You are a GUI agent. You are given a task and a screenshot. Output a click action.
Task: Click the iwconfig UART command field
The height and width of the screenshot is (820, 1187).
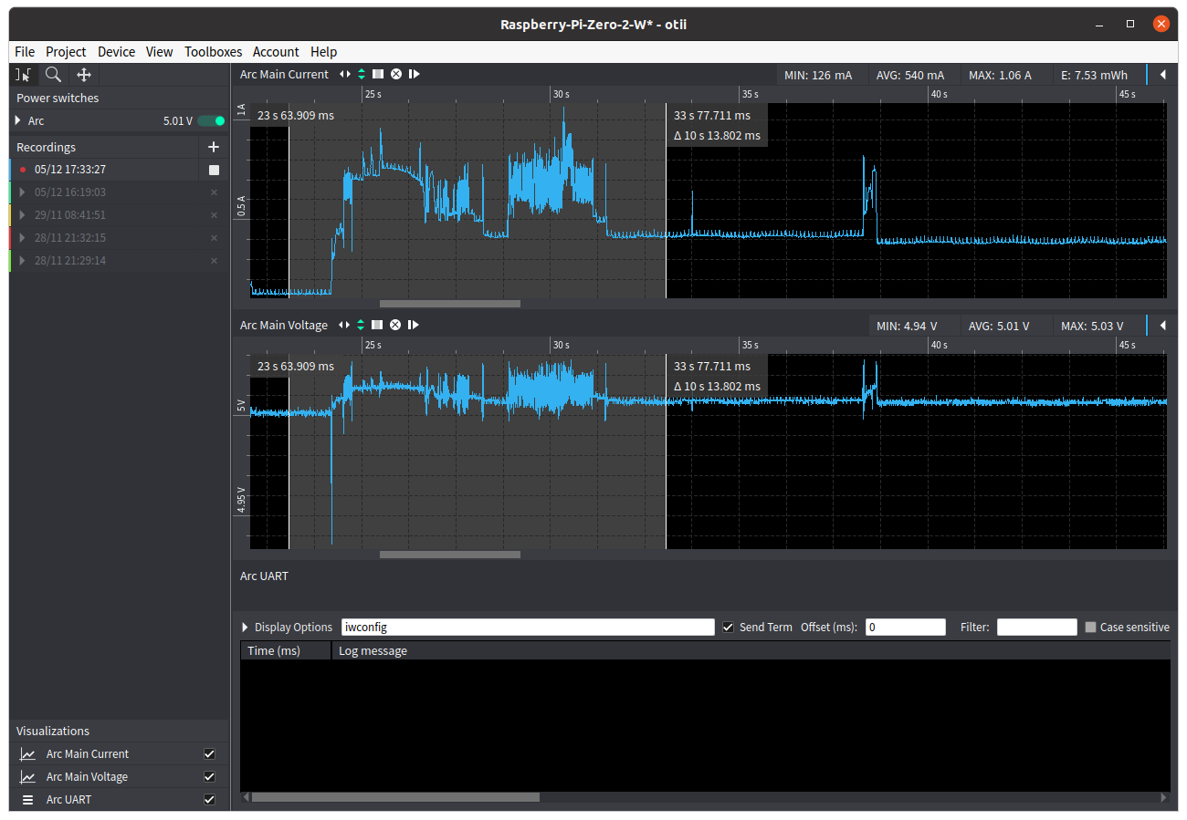tap(528, 628)
